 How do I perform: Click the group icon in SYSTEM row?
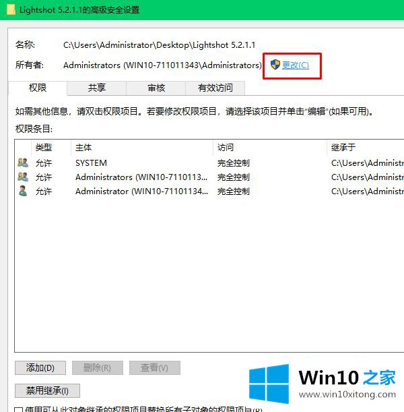[23, 163]
